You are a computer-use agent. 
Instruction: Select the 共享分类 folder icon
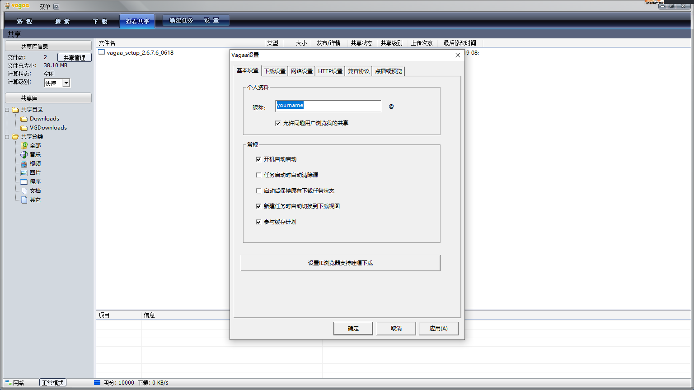coord(15,137)
